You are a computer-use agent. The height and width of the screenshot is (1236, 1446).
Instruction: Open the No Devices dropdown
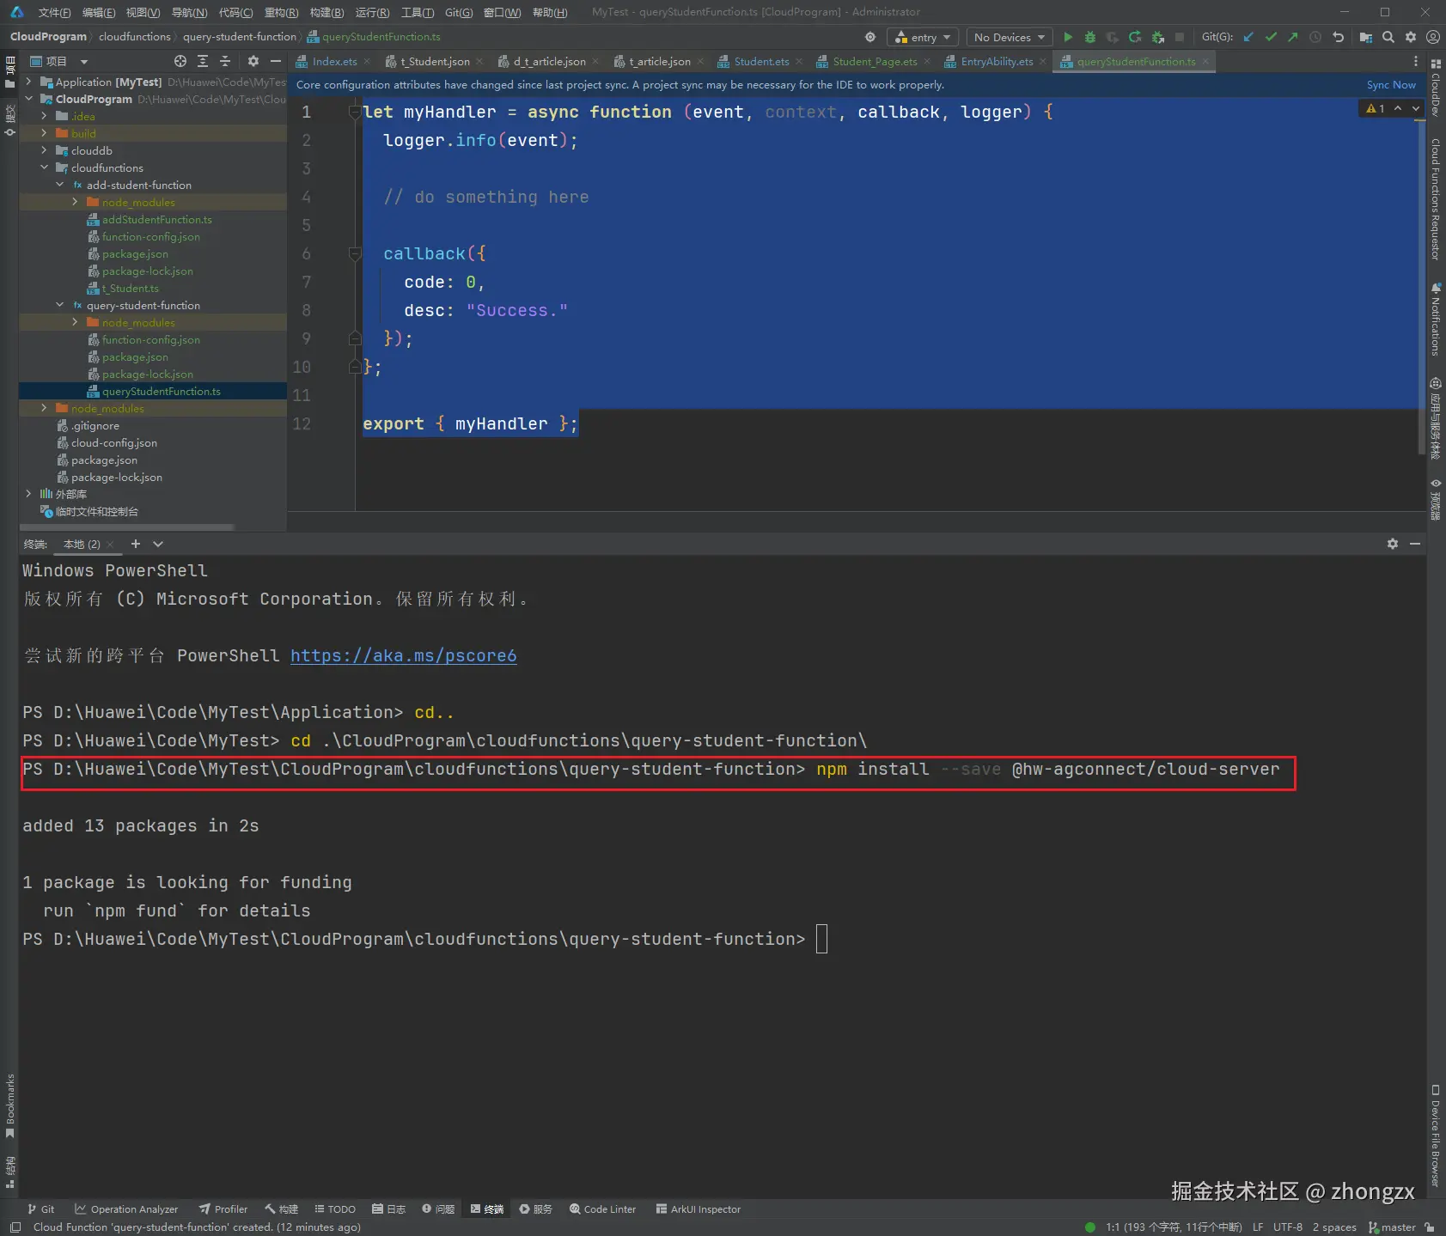pos(1010,37)
